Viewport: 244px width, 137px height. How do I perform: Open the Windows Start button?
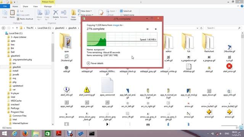[4, 134]
